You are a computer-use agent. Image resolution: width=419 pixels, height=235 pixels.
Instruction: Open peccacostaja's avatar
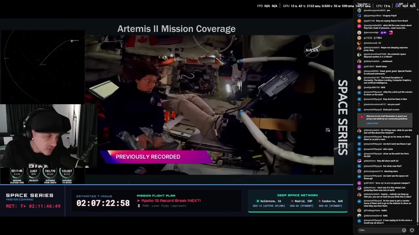click(359, 33)
